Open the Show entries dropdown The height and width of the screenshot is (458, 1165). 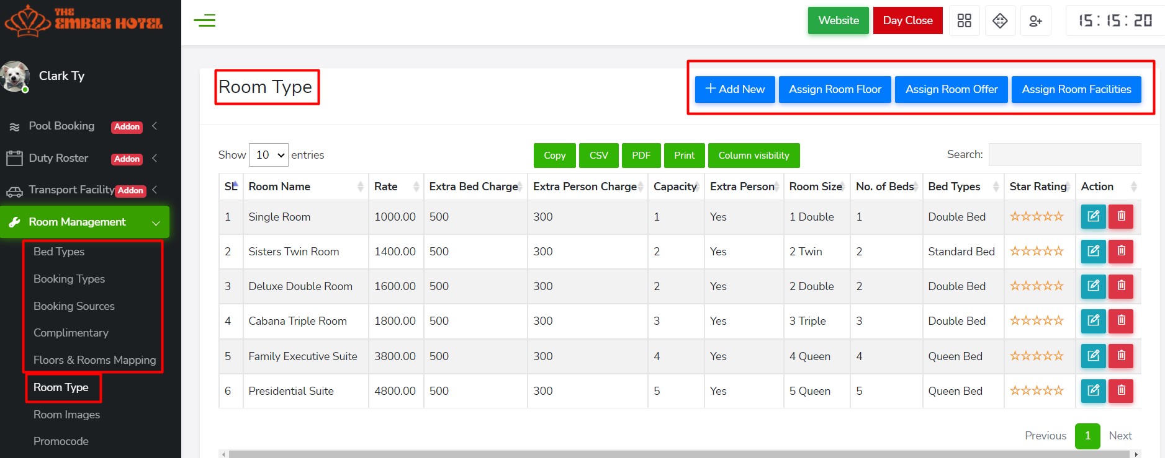(x=269, y=155)
